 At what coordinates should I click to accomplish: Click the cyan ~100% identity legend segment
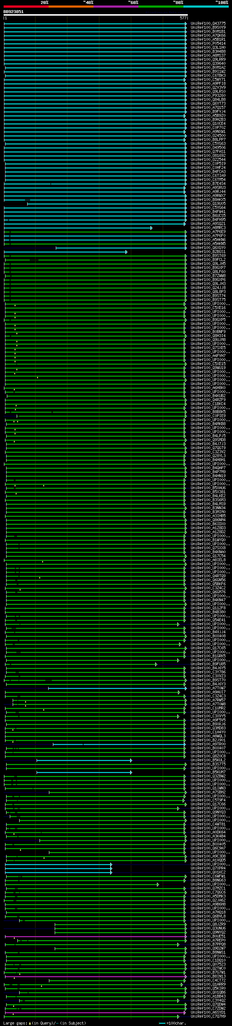pyautogui.click(x=206, y=7)
